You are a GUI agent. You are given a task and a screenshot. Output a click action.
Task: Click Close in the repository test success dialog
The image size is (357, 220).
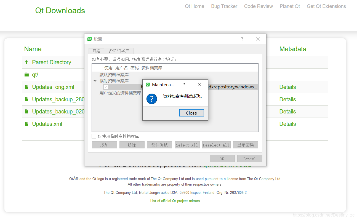pos(191,113)
